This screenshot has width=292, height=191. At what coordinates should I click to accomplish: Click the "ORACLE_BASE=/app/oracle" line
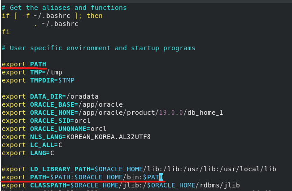[62, 104]
